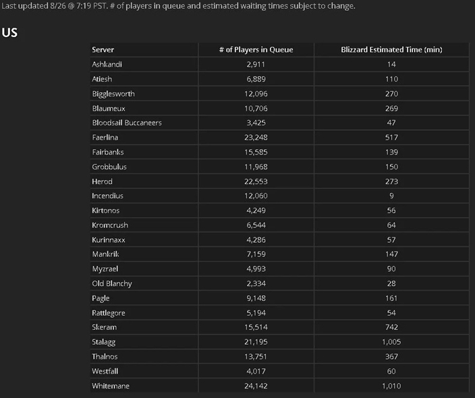
Task: Click the Bigglesworth server name
Action: click(113, 94)
